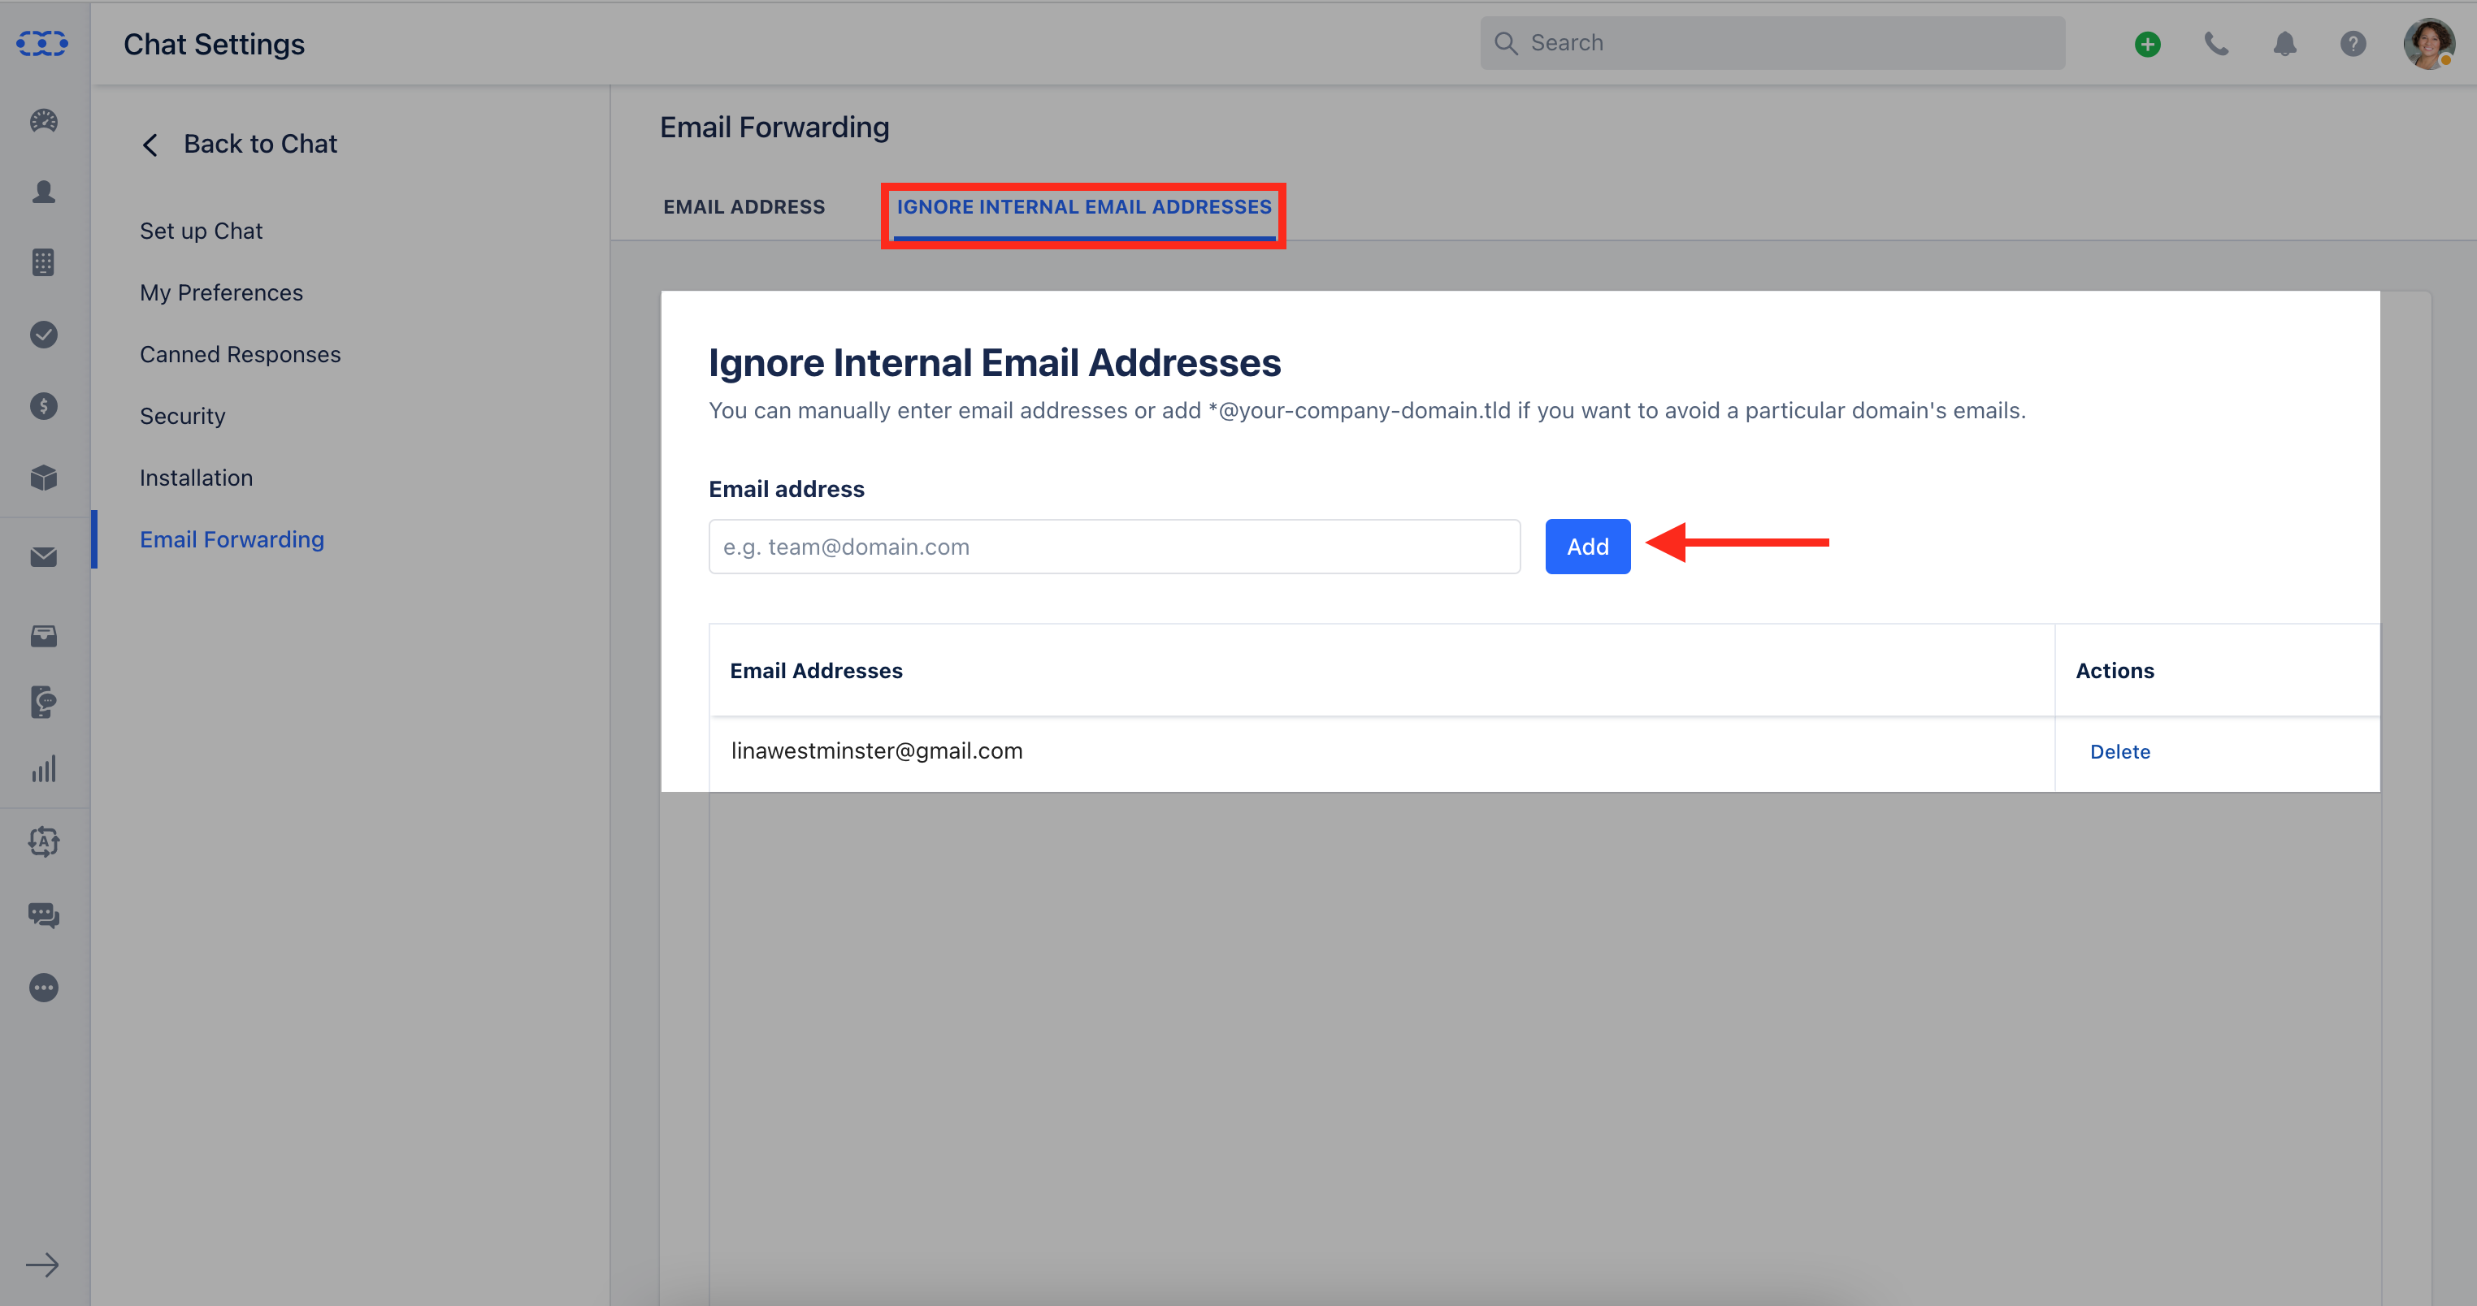Screen dimensions: 2477x1306
Task: Select Email Forwarding in the menu
Action: pos(232,539)
